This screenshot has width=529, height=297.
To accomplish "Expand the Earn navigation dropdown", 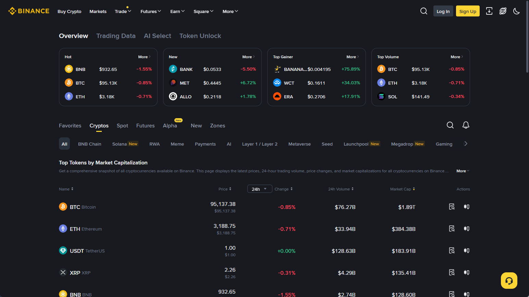I will click(x=177, y=11).
